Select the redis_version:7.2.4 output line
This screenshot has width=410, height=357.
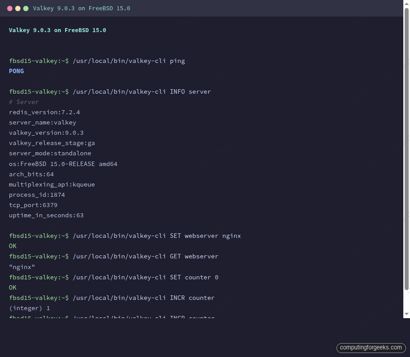point(45,112)
